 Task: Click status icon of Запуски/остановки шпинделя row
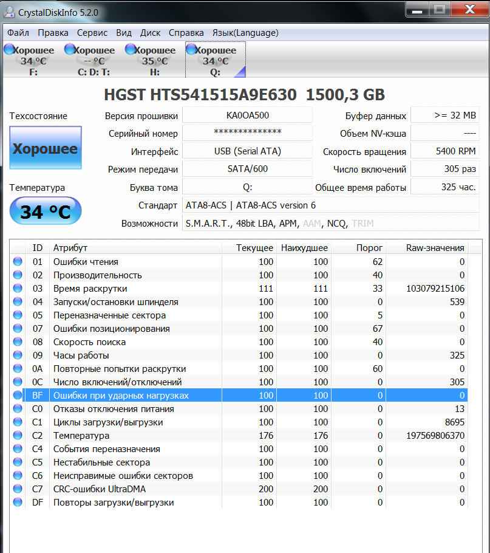(18, 301)
